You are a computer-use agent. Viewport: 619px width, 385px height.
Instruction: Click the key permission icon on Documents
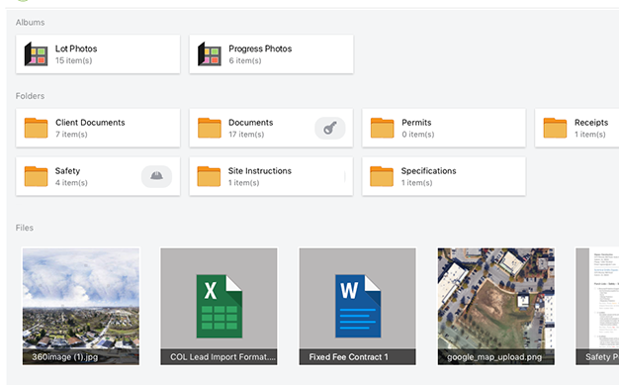(x=330, y=128)
